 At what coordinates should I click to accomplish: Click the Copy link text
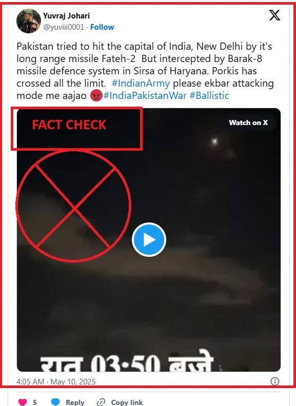(x=127, y=402)
